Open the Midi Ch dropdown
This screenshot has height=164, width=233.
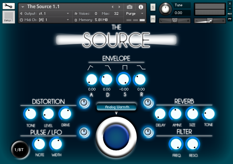tap(44, 20)
